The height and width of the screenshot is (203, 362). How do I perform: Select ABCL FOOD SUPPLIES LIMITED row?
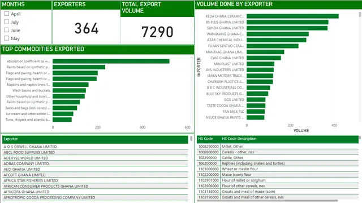click(95, 152)
